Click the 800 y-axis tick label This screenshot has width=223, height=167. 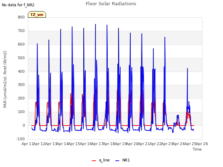pyautogui.click(x=21, y=17)
